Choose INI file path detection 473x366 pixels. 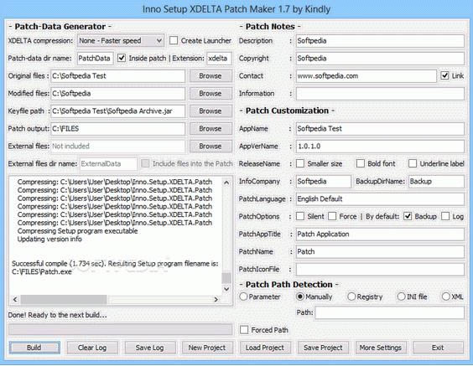[401, 296]
